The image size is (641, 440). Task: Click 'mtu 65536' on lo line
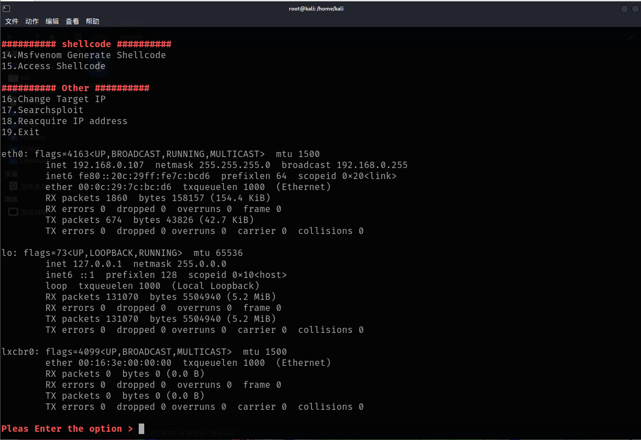pos(218,253)
